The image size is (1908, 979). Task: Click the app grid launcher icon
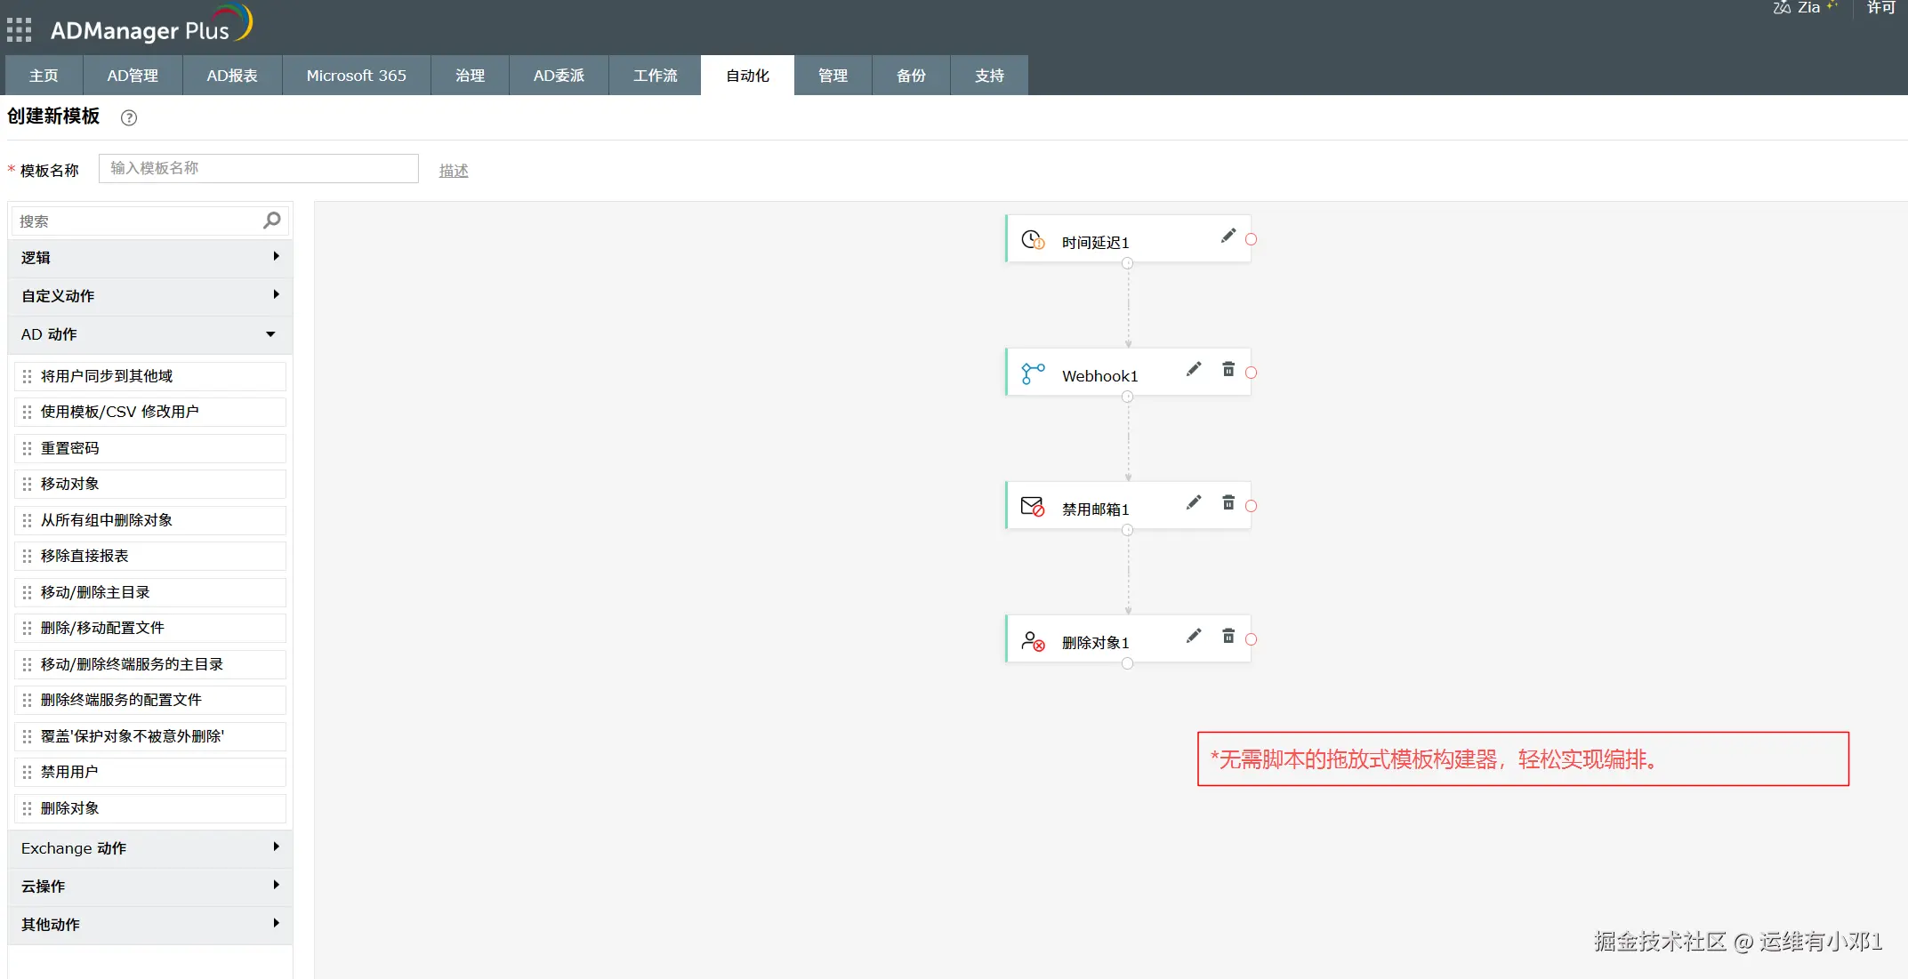click(x=19, y=30)
